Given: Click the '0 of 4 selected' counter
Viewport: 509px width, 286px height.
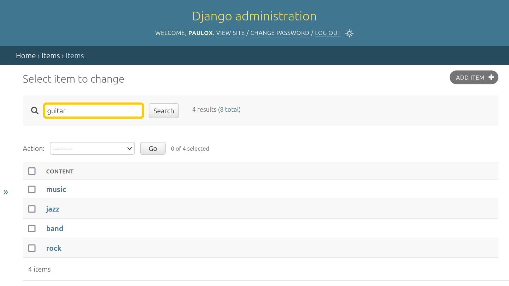Looking at the screenshot, I should 190,149.
